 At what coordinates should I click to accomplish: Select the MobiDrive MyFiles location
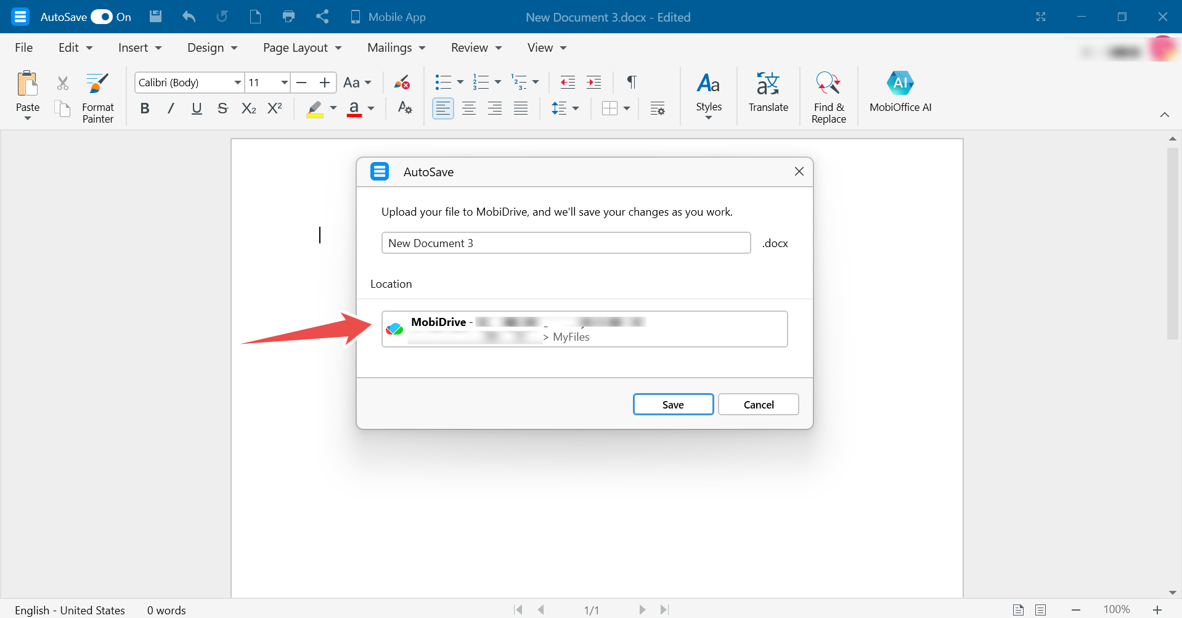(x=584, y=329)
